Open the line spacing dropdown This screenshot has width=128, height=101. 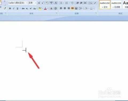click(x=81, y=8)
